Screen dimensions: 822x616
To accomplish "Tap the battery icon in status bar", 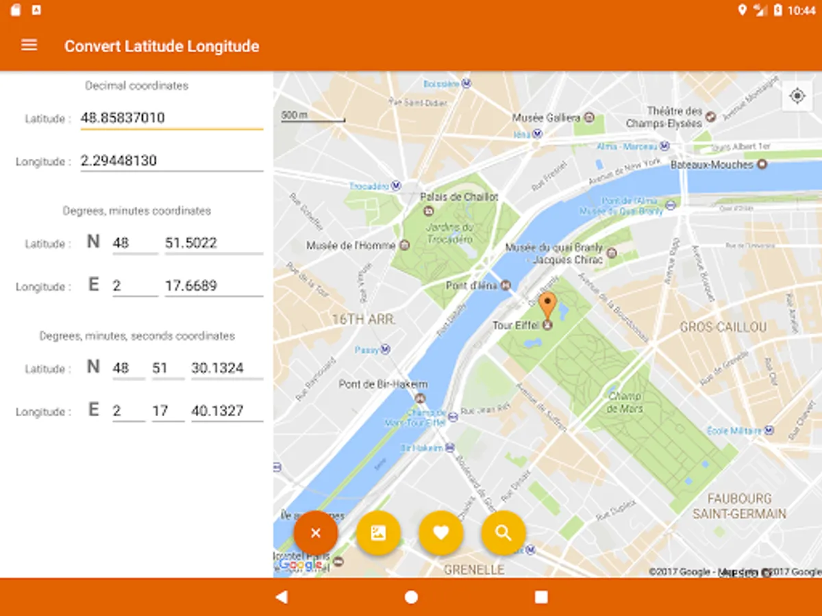I will (x=777, y=10).
